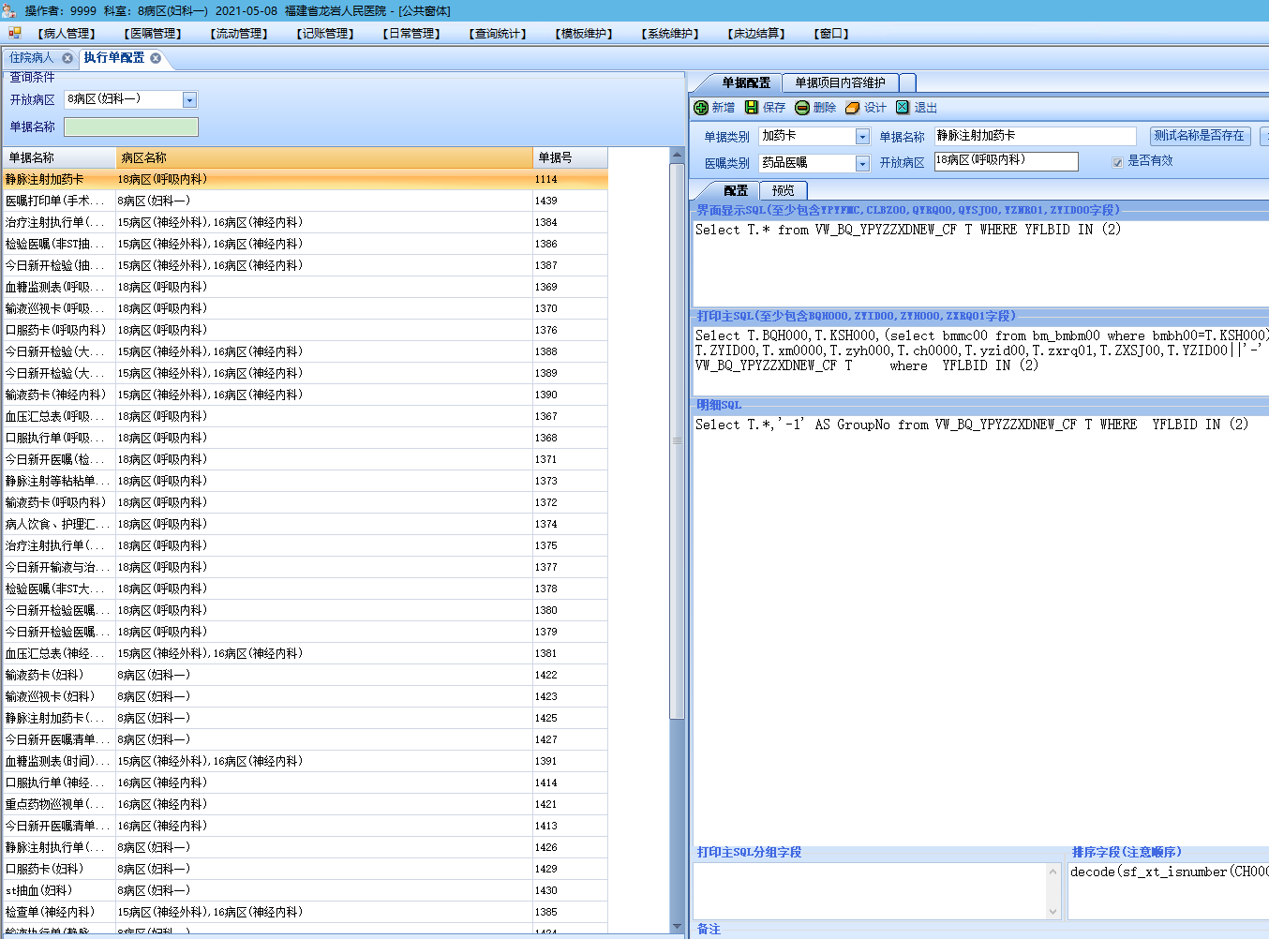Click the list's vertical scrollbar down arrow
The image size is (1269, 939).
677,926
